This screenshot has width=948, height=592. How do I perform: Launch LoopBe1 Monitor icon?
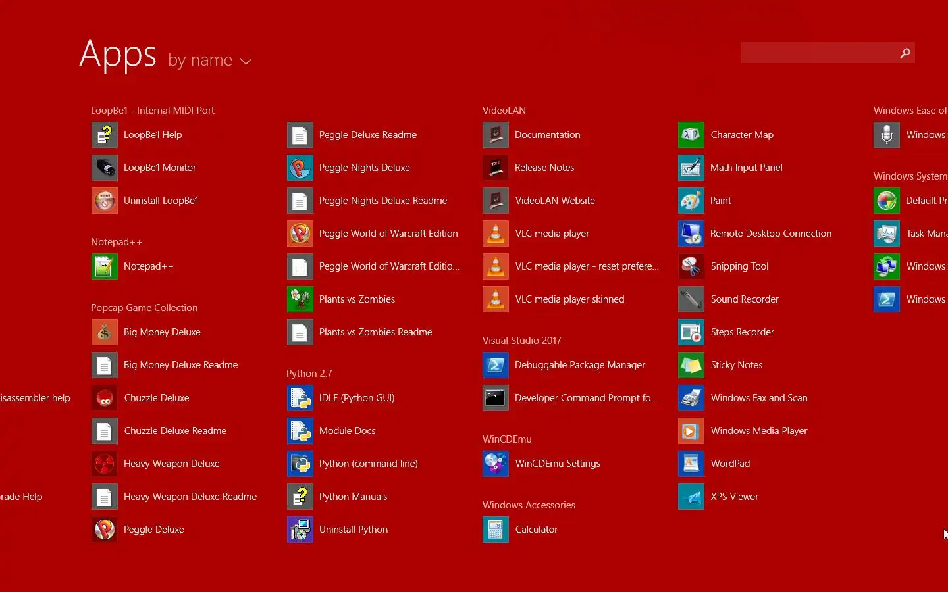coord(104,168)
